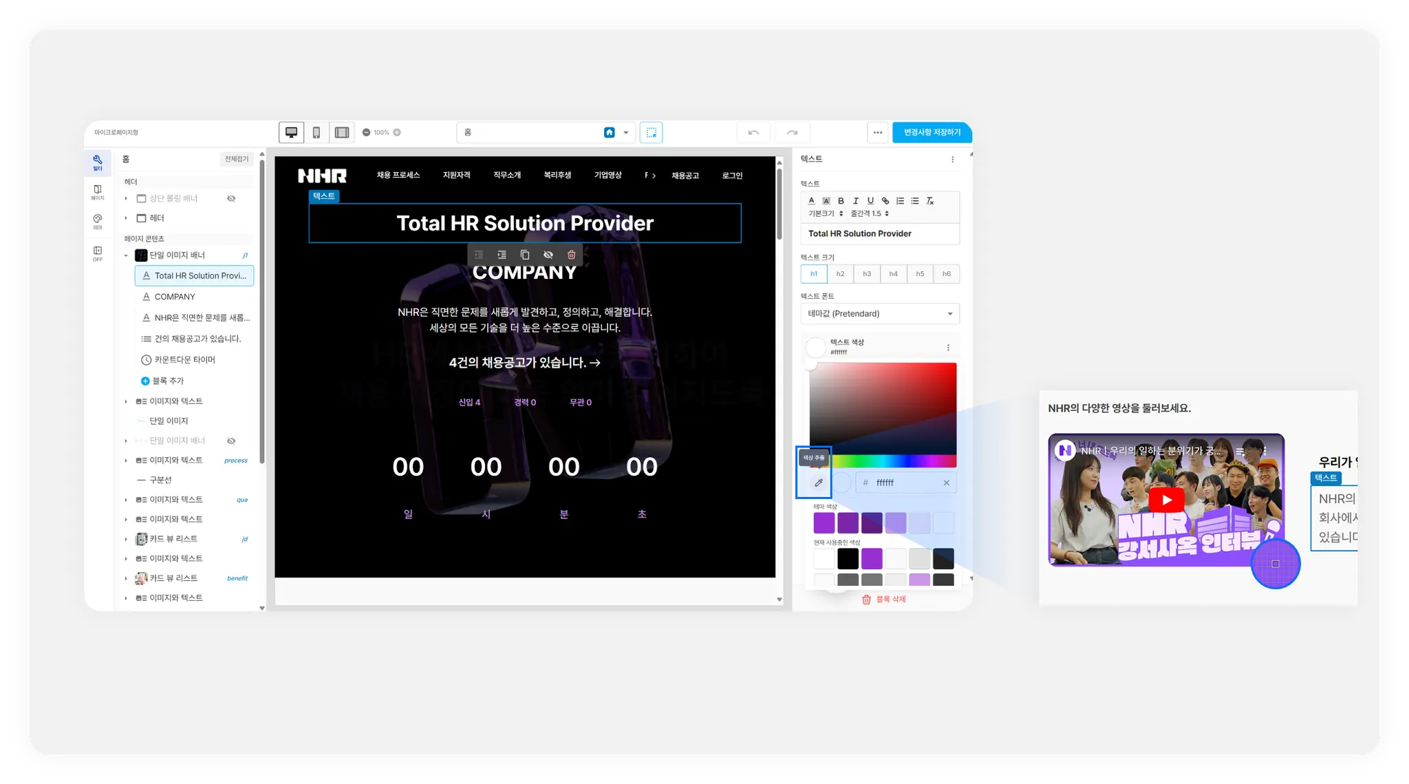Hide selected block via floating eye icon

pos(548,255)
